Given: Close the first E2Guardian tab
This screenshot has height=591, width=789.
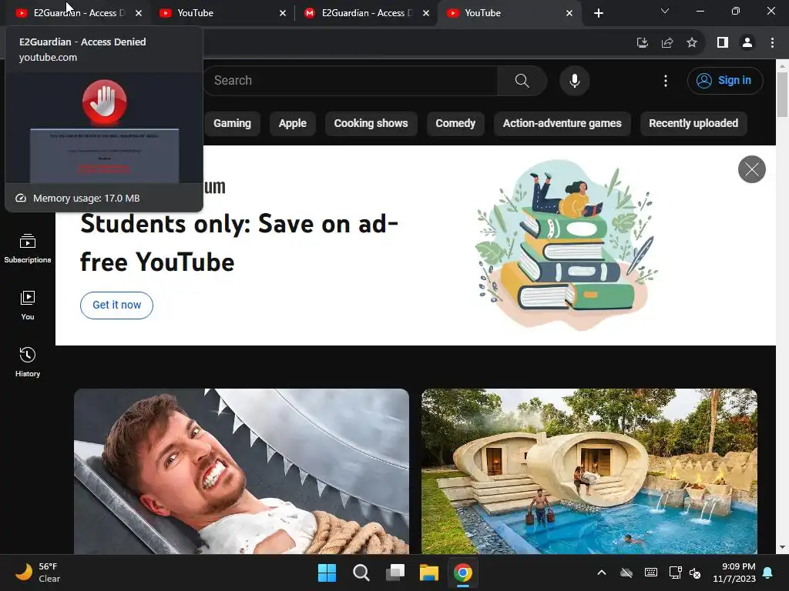Looking at the screenshot, I should (139, 13).
